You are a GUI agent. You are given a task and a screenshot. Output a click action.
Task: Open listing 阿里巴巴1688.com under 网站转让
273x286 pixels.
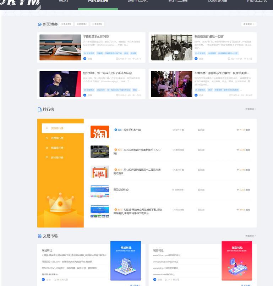click(x=67, y=262)
